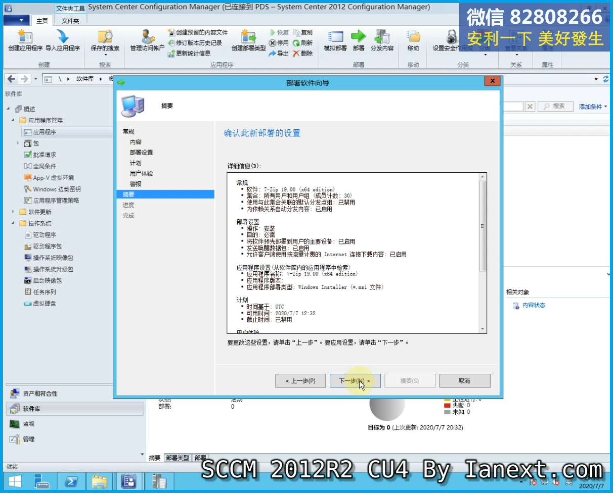Switch to the 部署类型 bottom tab
This screenshot has width=613, height=493.
(x=178, y=458)
